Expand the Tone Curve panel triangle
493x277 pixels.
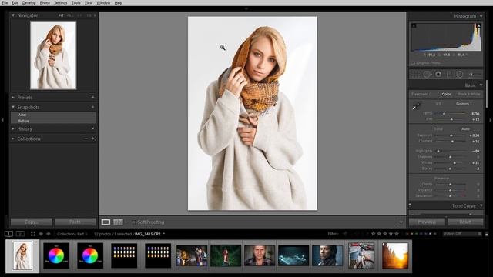tap(481, 205)
